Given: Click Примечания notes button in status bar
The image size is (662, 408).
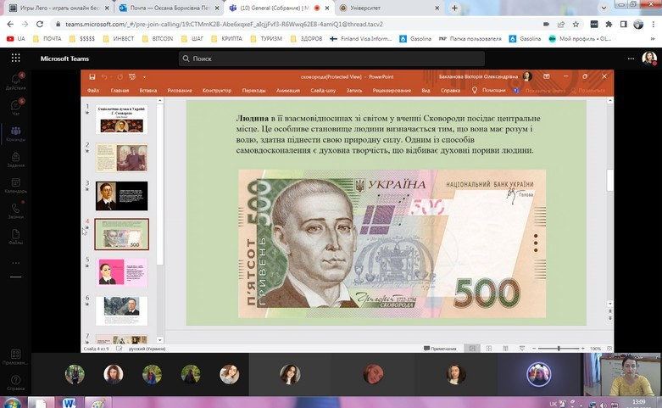Looking at the screenshot, I should (x=440, y=349).
